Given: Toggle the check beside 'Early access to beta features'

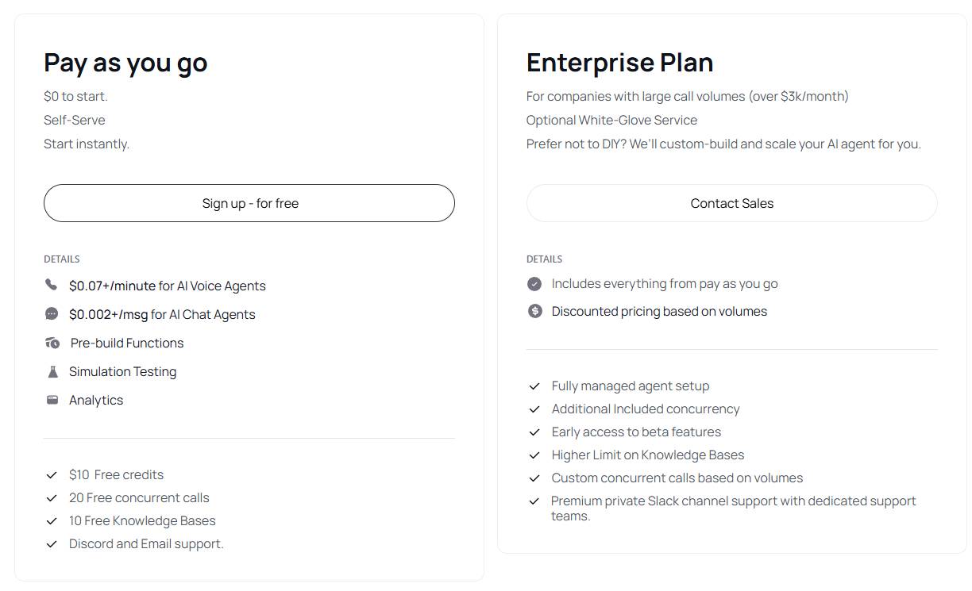Looking at the screenshot, I should [534, 432].
